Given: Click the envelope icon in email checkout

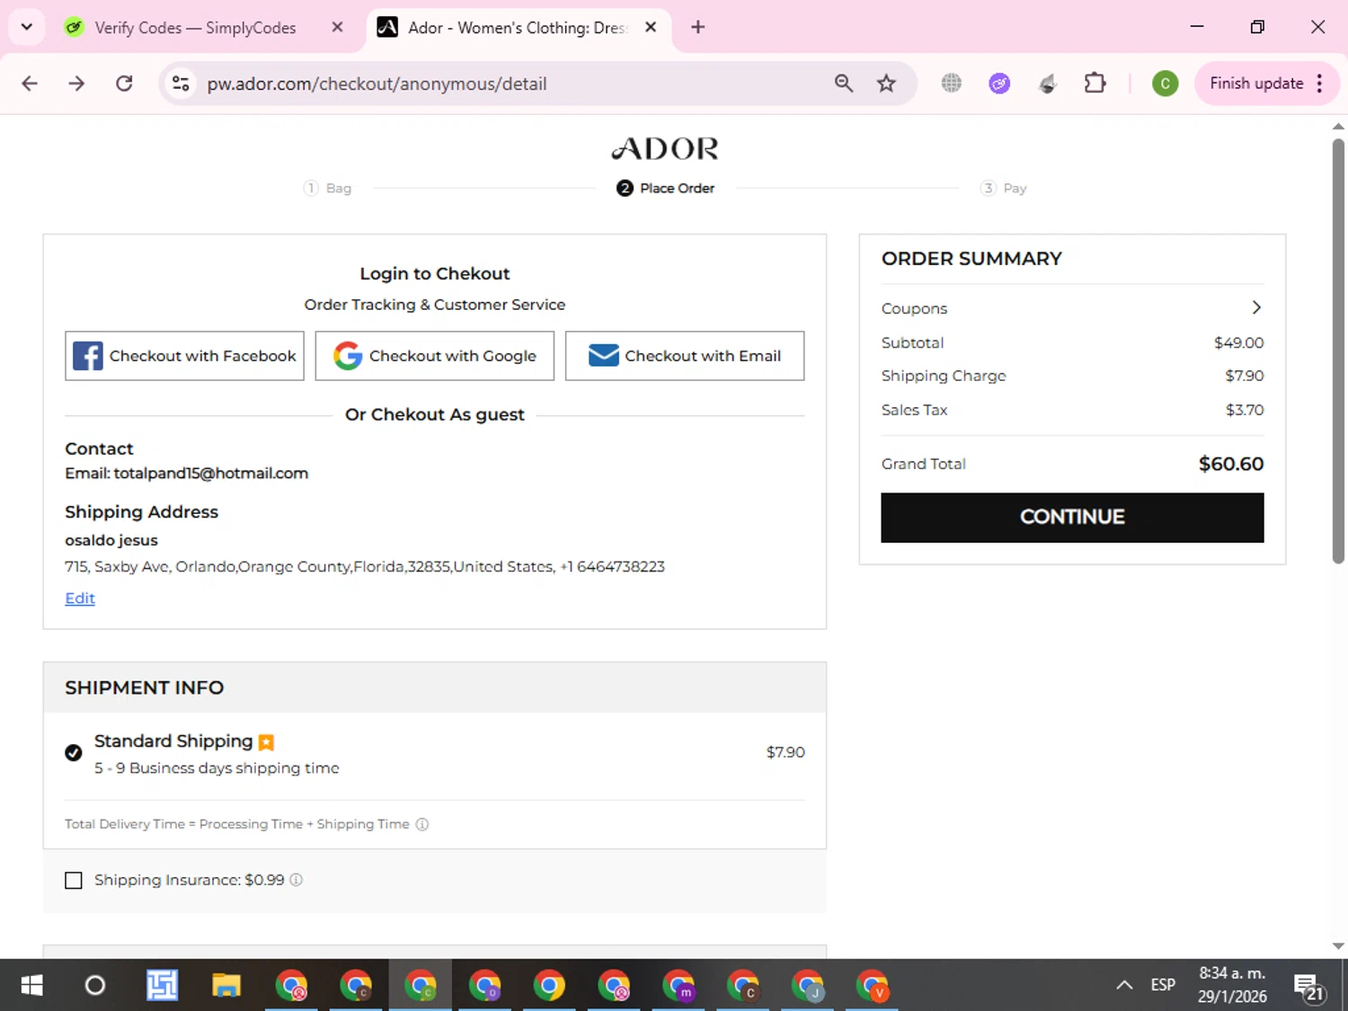Looking at the screenshot, I should 603,356.
